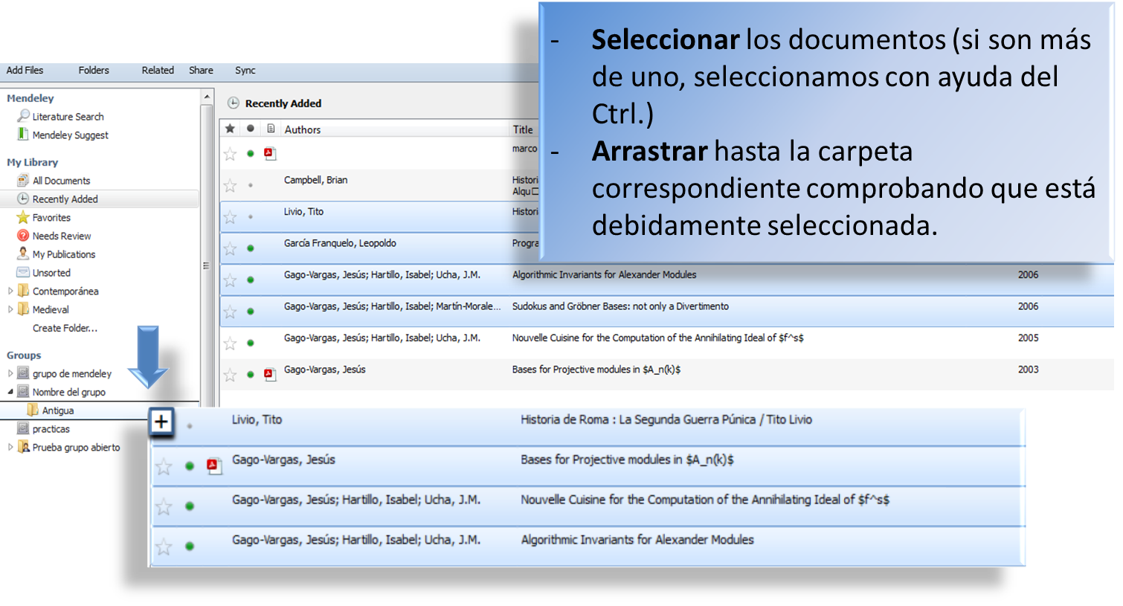Screen dimensions: 1123x606
Task: Sort by the favorites star column header
Action: click(x=230, y=129)
